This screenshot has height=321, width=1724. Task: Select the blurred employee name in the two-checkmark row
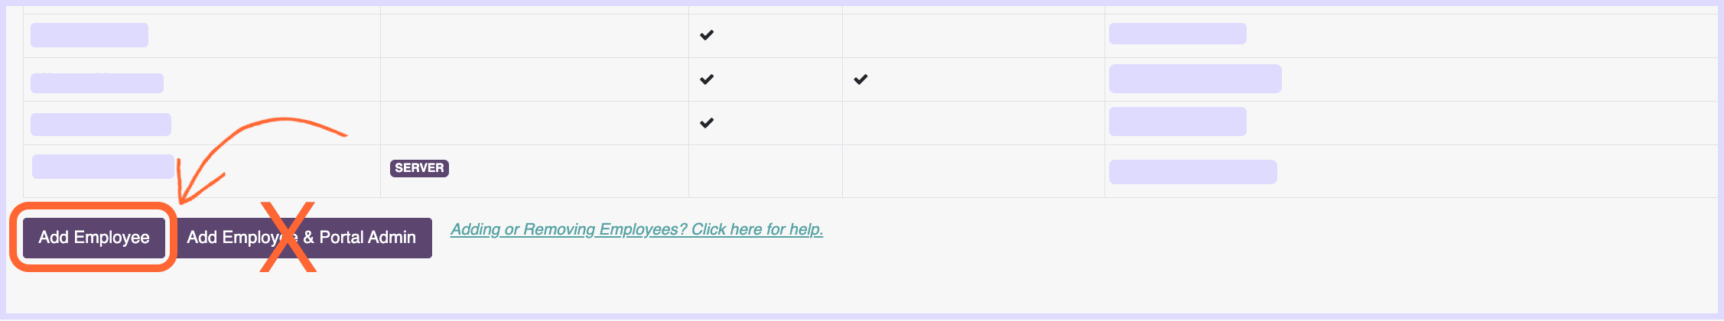97,83
